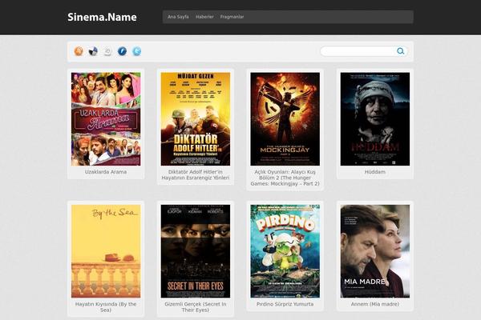481x320 pixels.
Task: Open the Haberler menu item
Action: coord(204,17)
